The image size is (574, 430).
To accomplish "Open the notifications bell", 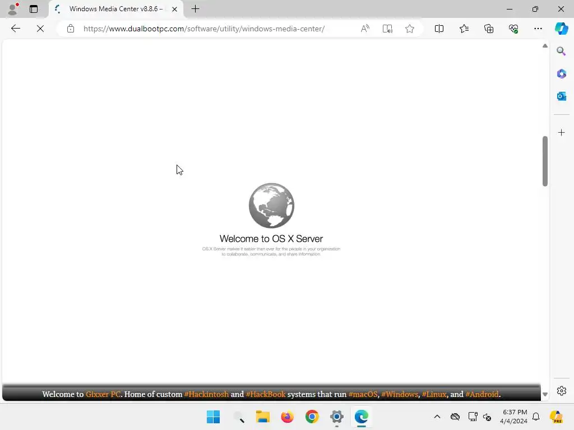I will [x=536, y=417].
